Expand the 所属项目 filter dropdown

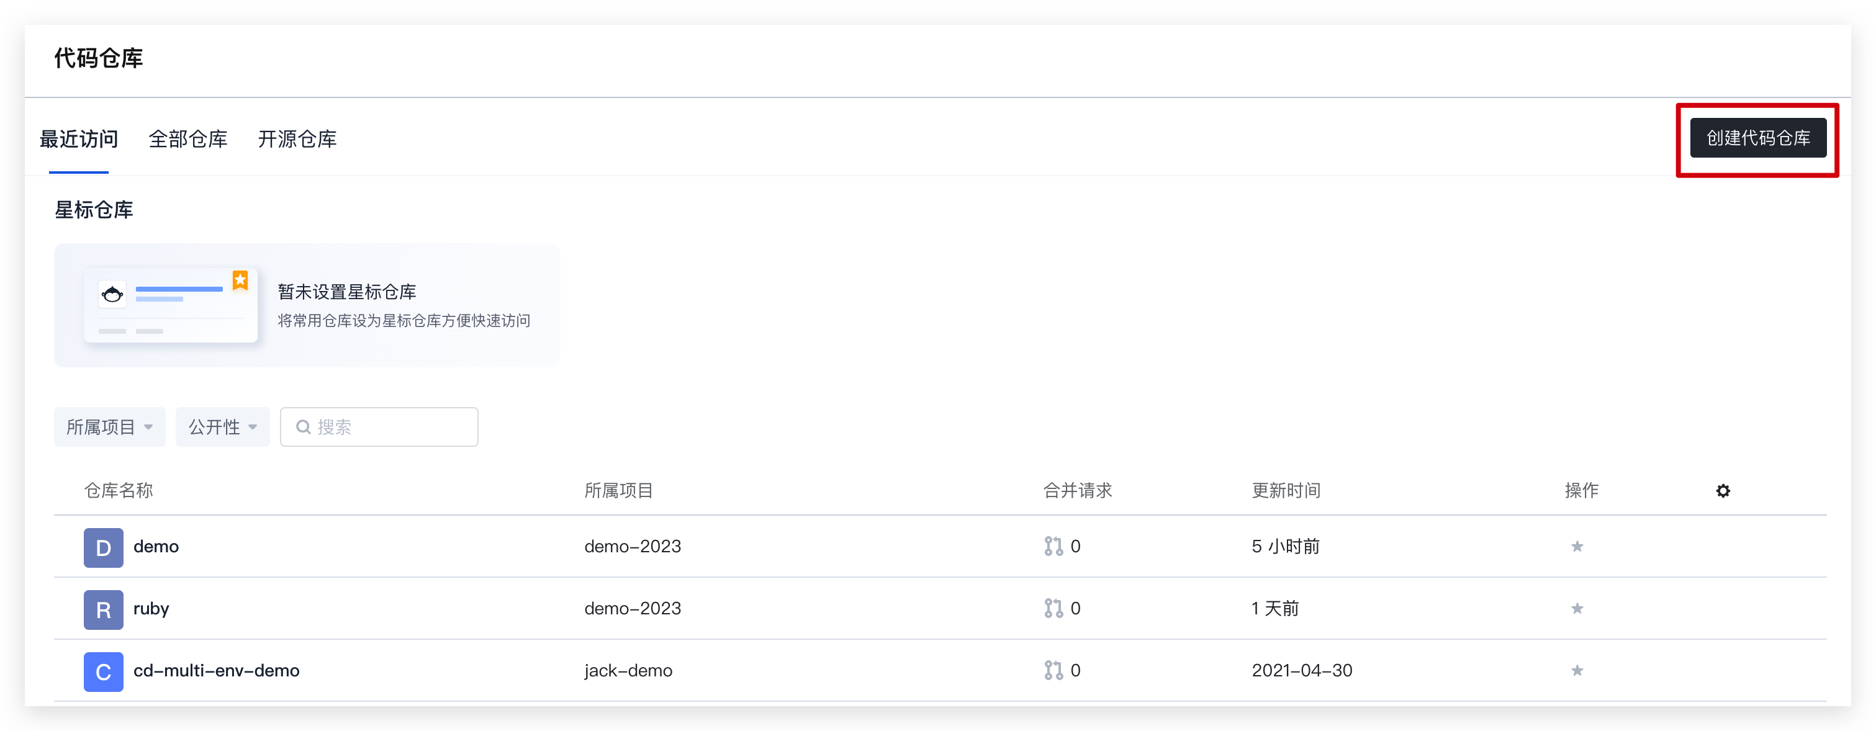(x=110, y=427)
